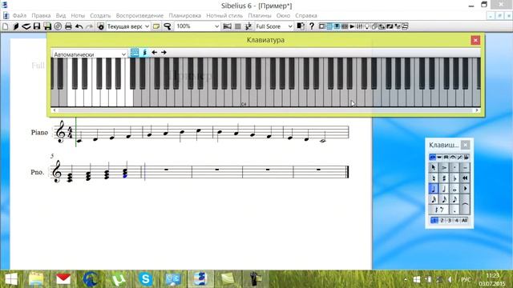Viewport: 513px width, 288px height.
Task: Open the Файл menu
Action: 19,15
